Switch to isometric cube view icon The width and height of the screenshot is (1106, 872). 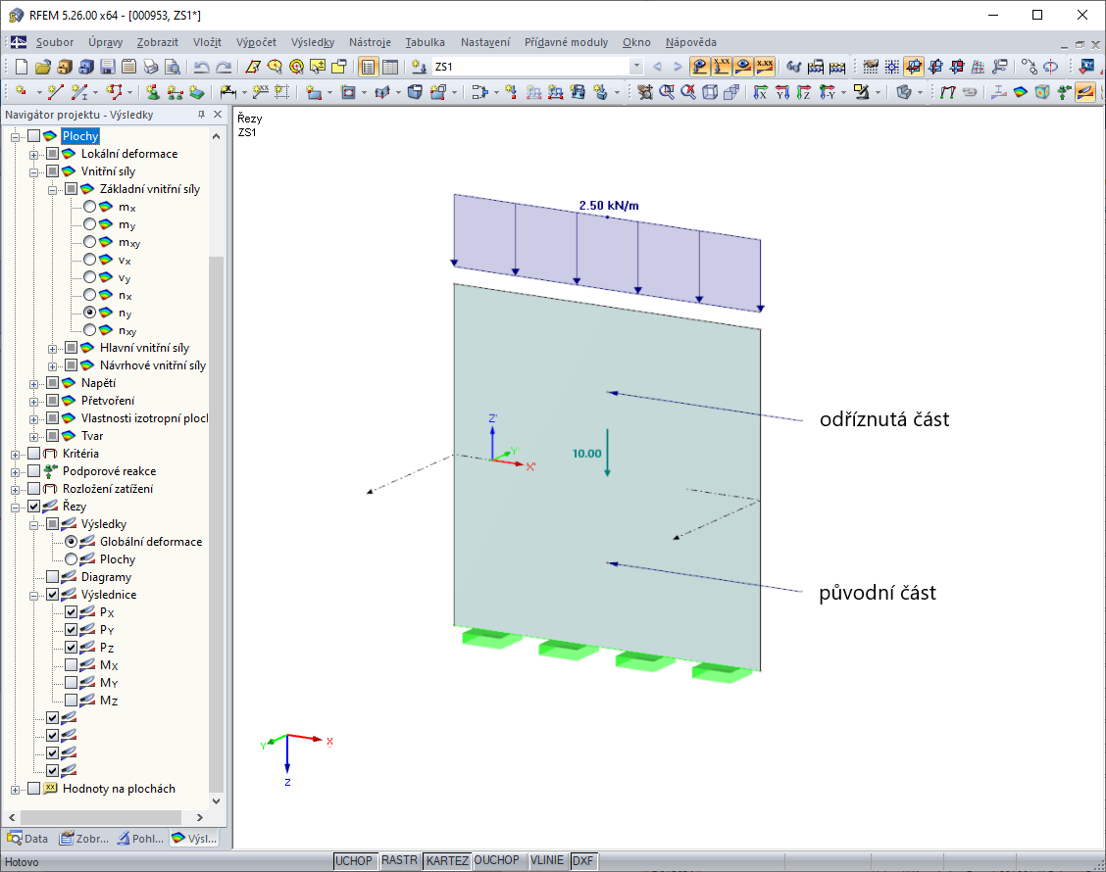(710, 92)
